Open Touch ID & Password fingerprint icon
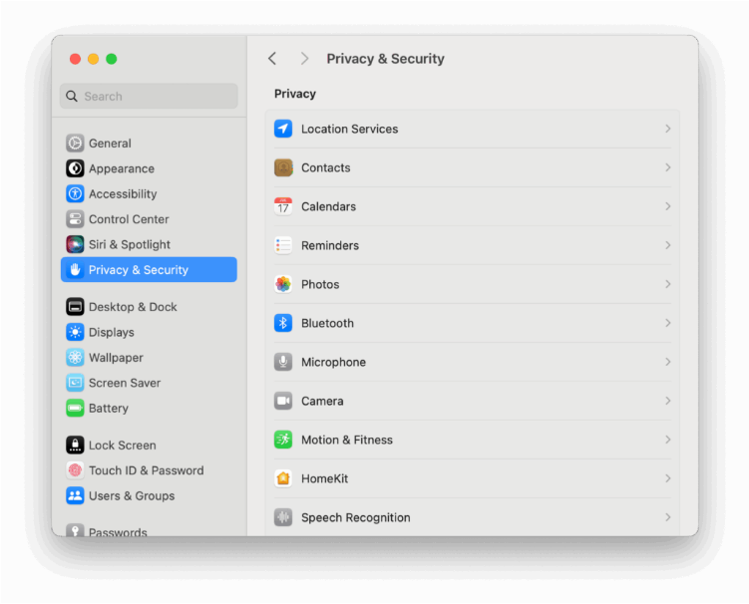The image size is (749, 604). 75,470
